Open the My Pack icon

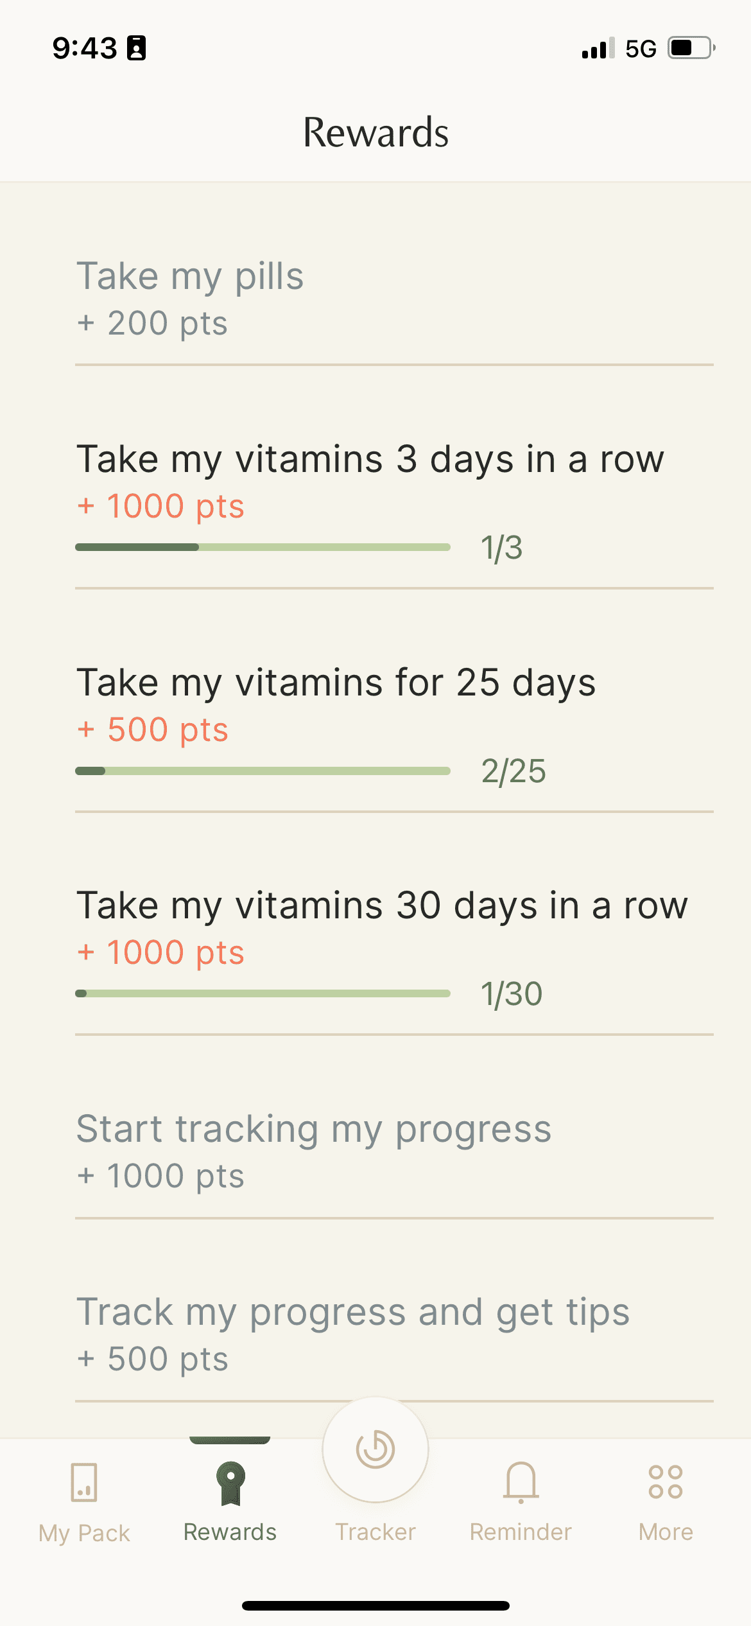(84, 1482)
